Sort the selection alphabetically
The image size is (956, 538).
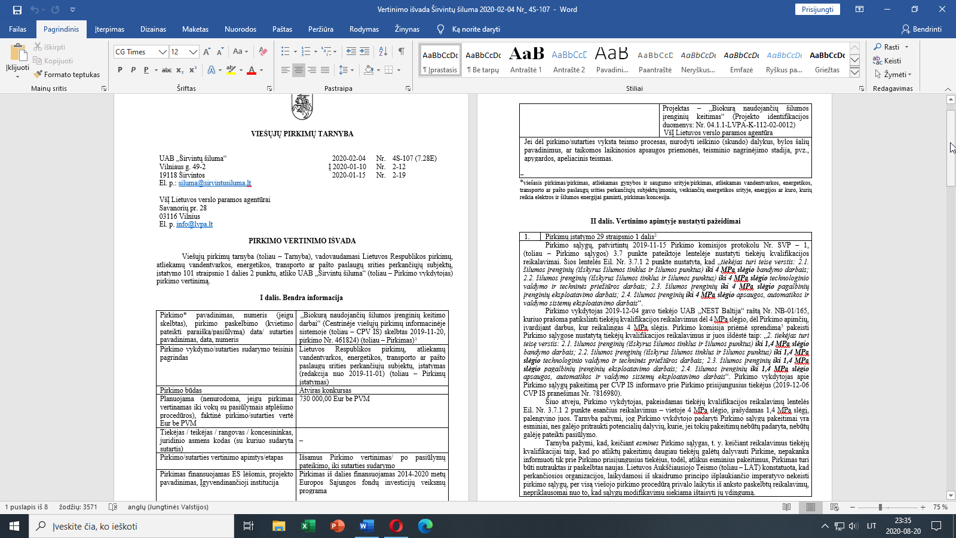[x=383, y=51]
